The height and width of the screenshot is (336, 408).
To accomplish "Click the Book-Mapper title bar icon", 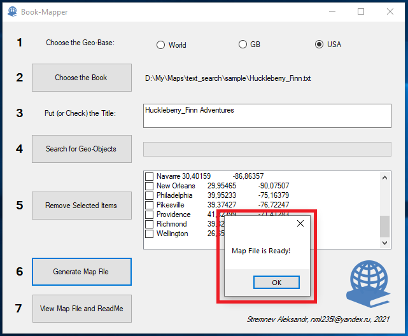I will (12, 11).
